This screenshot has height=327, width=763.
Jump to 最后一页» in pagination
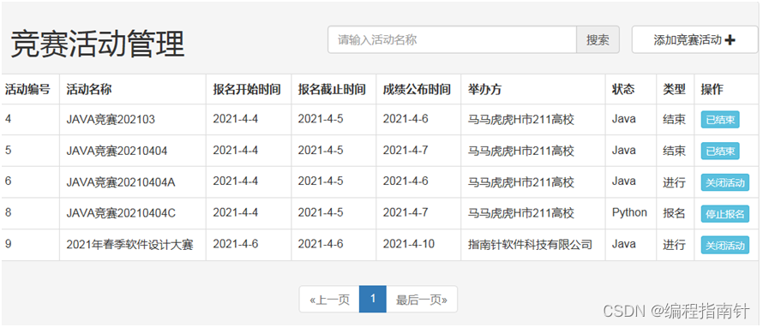click(x=422, y=300)
